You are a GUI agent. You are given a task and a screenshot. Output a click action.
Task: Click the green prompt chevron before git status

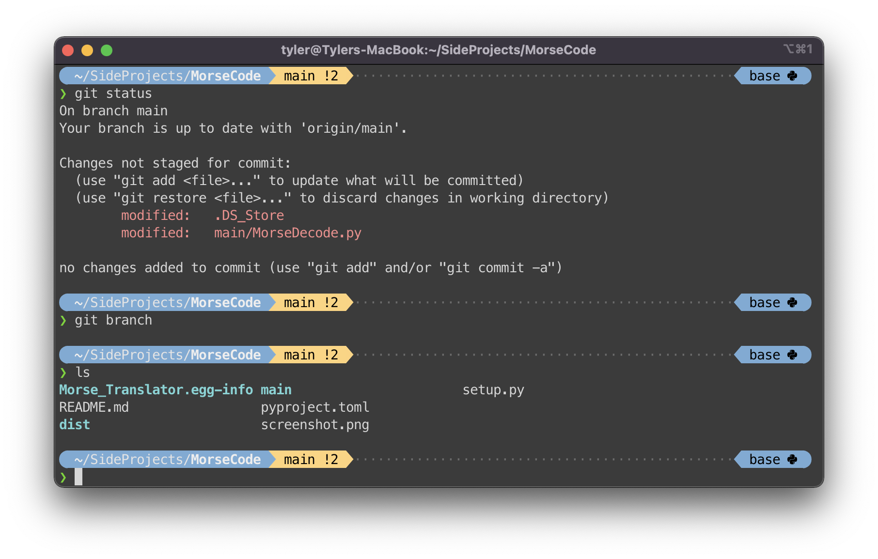coord(63,93)
